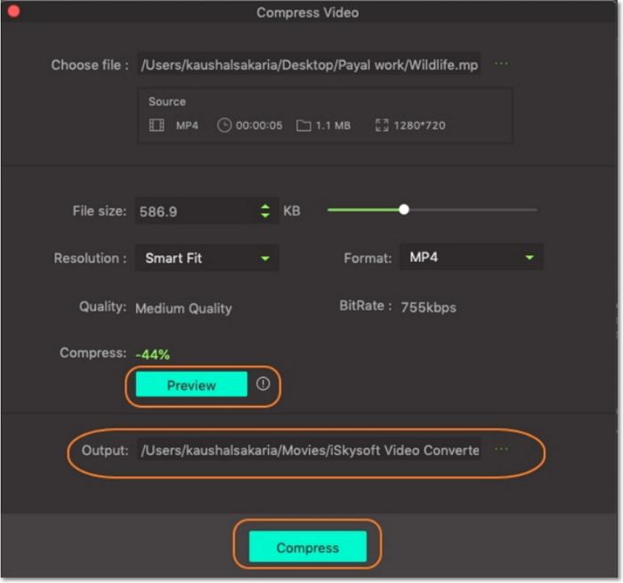Click the clock icon beside 00:00:05 duration

click(x=224, y=126)
